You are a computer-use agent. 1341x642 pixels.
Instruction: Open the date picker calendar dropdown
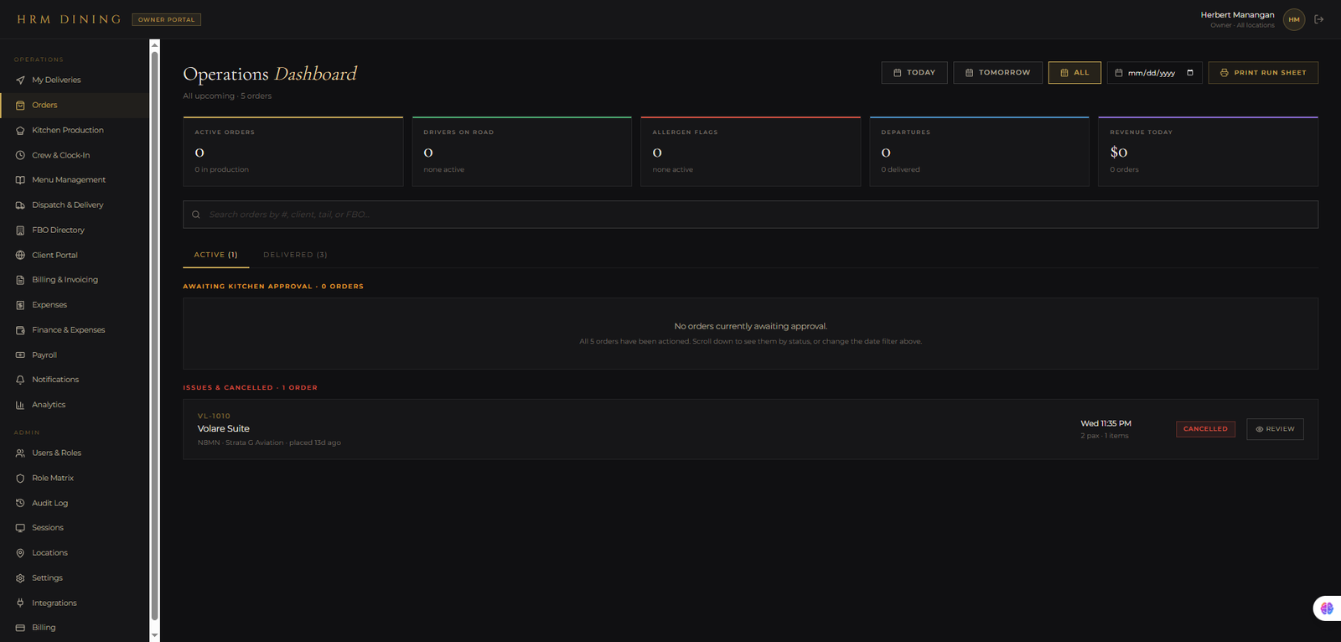pyautogui.click(x=1190, y=73)
